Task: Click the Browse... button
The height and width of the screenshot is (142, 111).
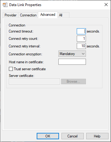Action: click(73, 81)
